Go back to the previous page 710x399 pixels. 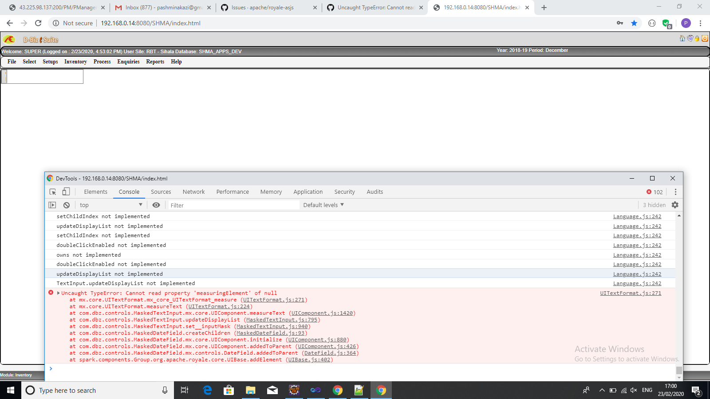10,23
